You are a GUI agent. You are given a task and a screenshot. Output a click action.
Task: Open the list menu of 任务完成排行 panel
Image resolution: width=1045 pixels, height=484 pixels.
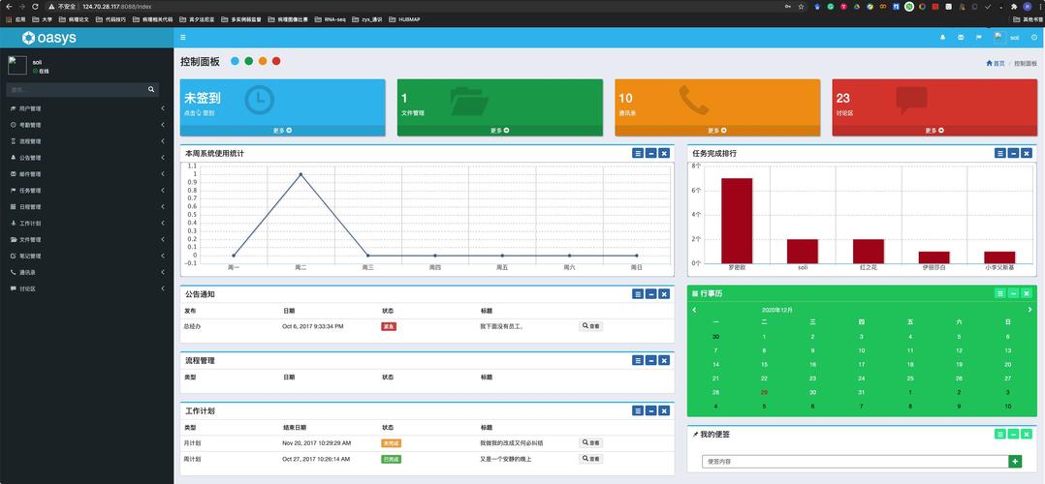pos(1000,153)
